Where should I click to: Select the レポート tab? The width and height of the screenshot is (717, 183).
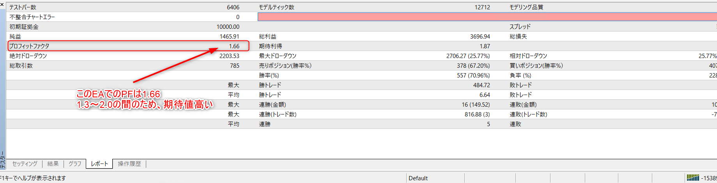tap(99, 164)
